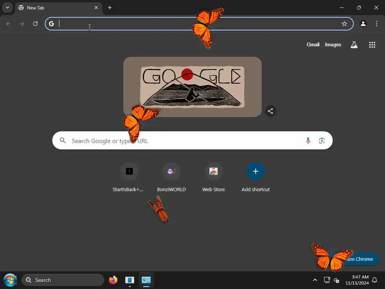Open the Chrome three-dot menu
Viewport: 385px width, 289px height.
(x=377, y=24)
